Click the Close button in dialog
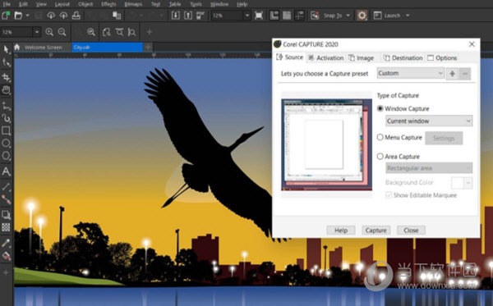The height and width of the screenshot is (306, 493). point(411,231)
